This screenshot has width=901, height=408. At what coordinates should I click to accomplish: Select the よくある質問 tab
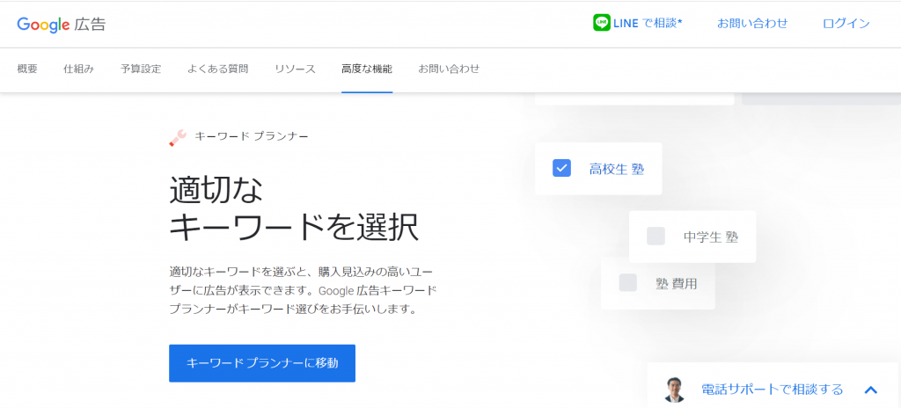click(218, 69)
